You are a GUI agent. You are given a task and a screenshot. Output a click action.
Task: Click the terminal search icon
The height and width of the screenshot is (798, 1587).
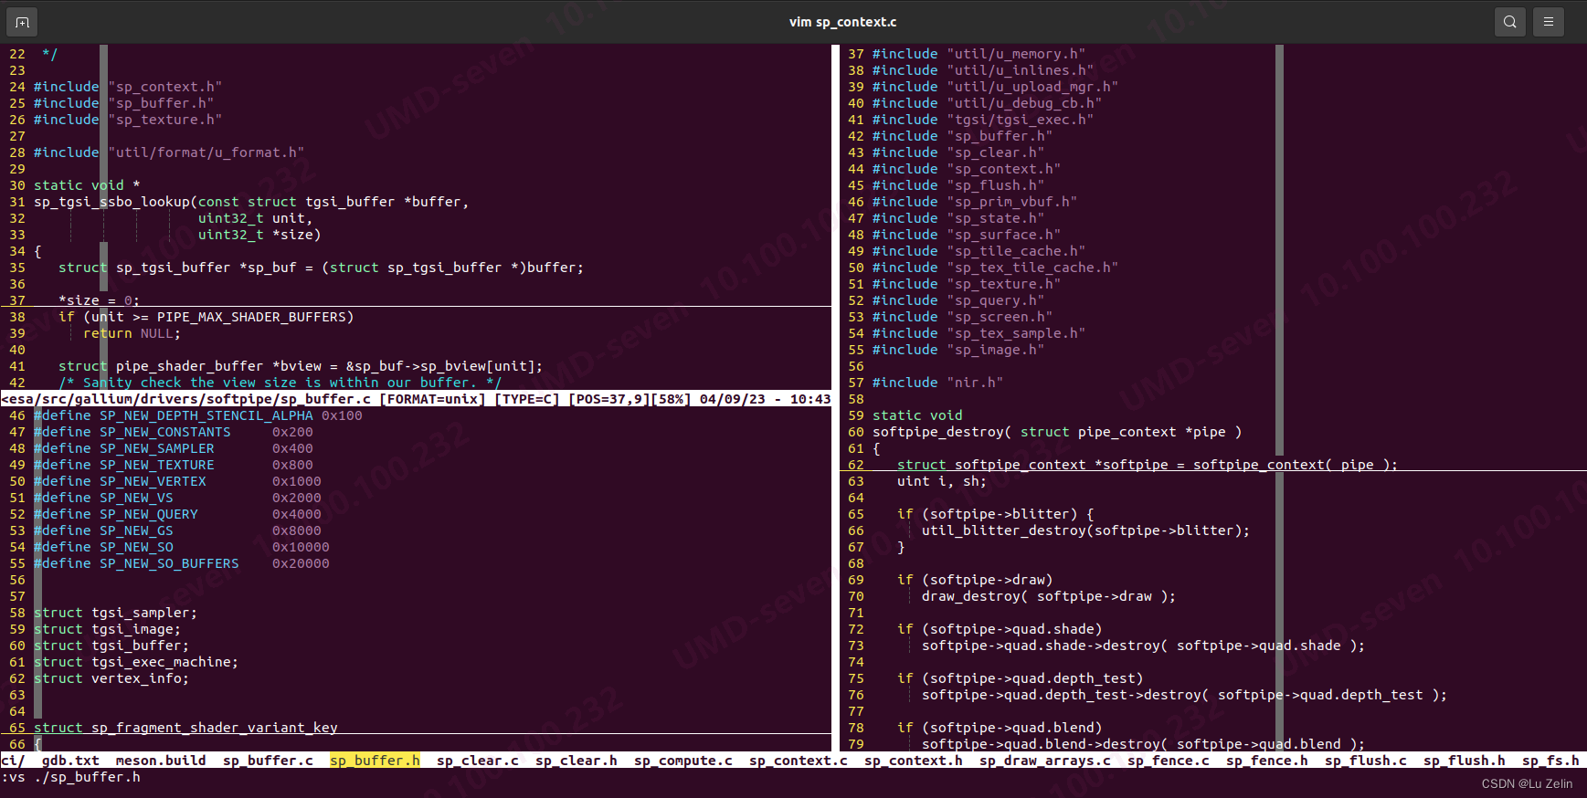click(x=1510, y=22)
